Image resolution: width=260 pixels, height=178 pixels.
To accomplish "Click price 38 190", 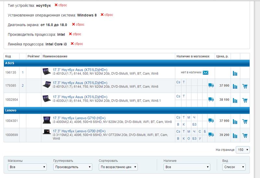I will tap(224, 100).
